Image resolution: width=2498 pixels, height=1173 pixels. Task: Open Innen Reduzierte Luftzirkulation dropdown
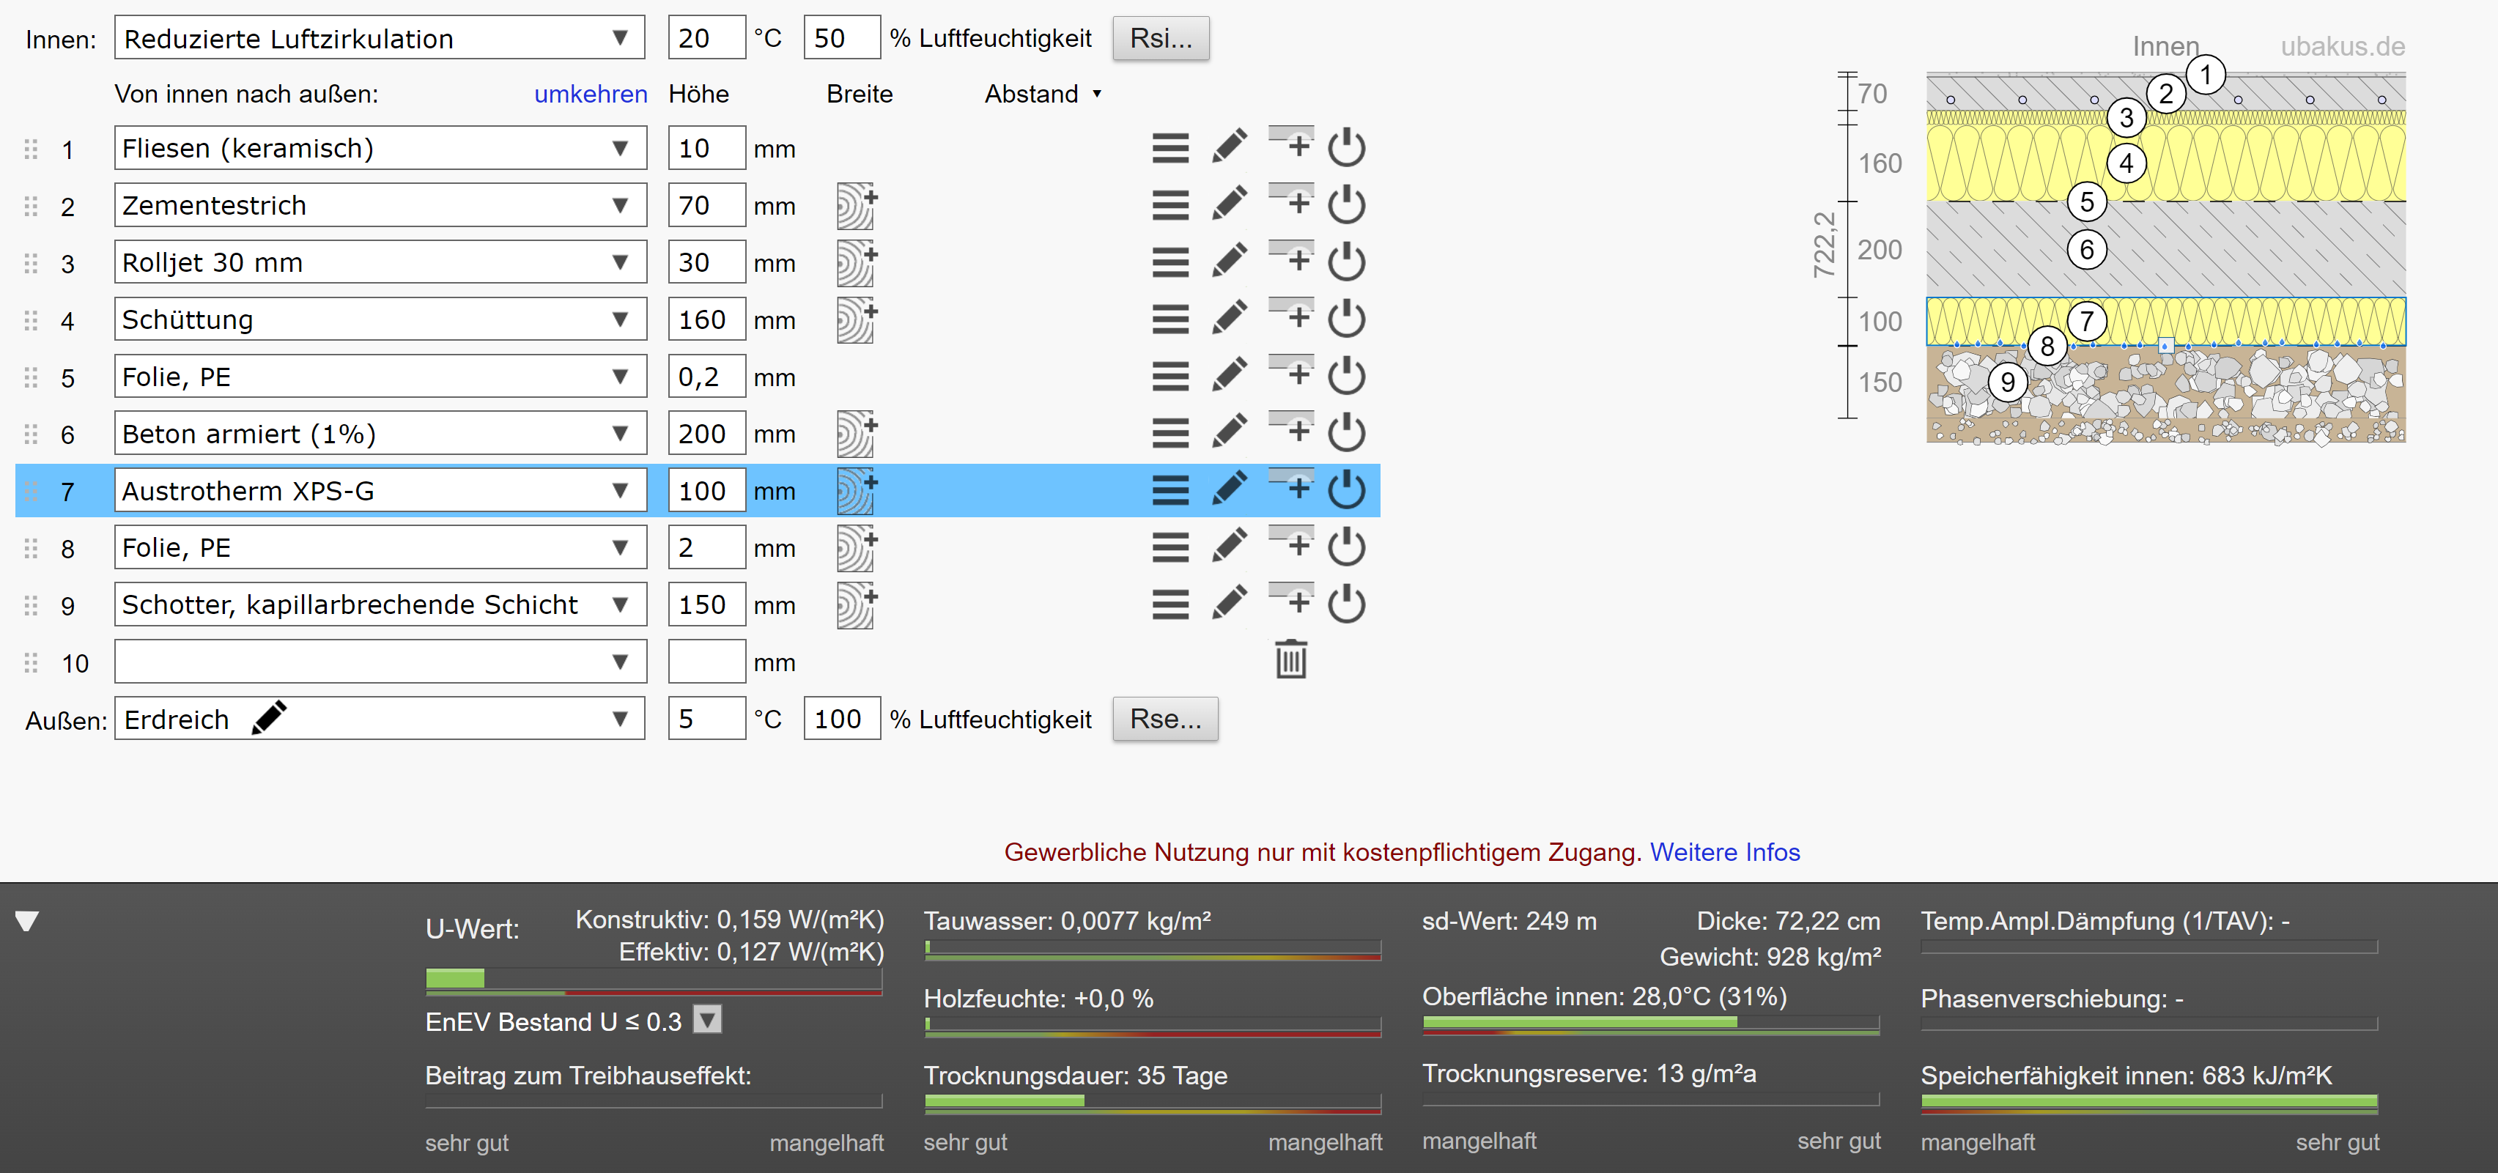tap(379, 39)
